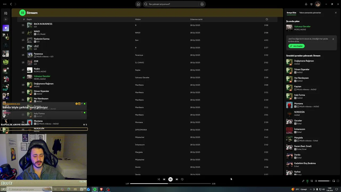341x192 pixels.
Task: Dismiss the Jam invitation card
Action: point(333,39)
